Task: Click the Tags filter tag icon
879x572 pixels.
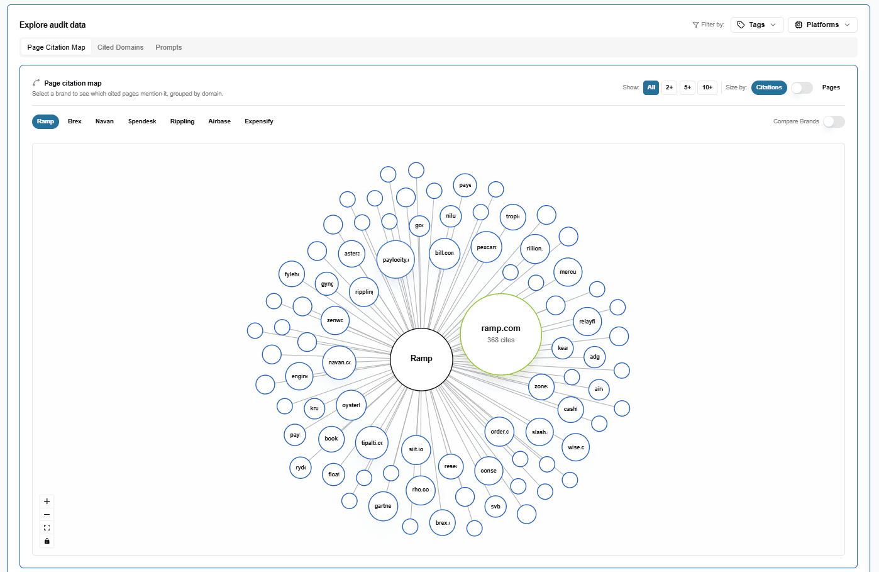Action: click(x=741, y=25)
